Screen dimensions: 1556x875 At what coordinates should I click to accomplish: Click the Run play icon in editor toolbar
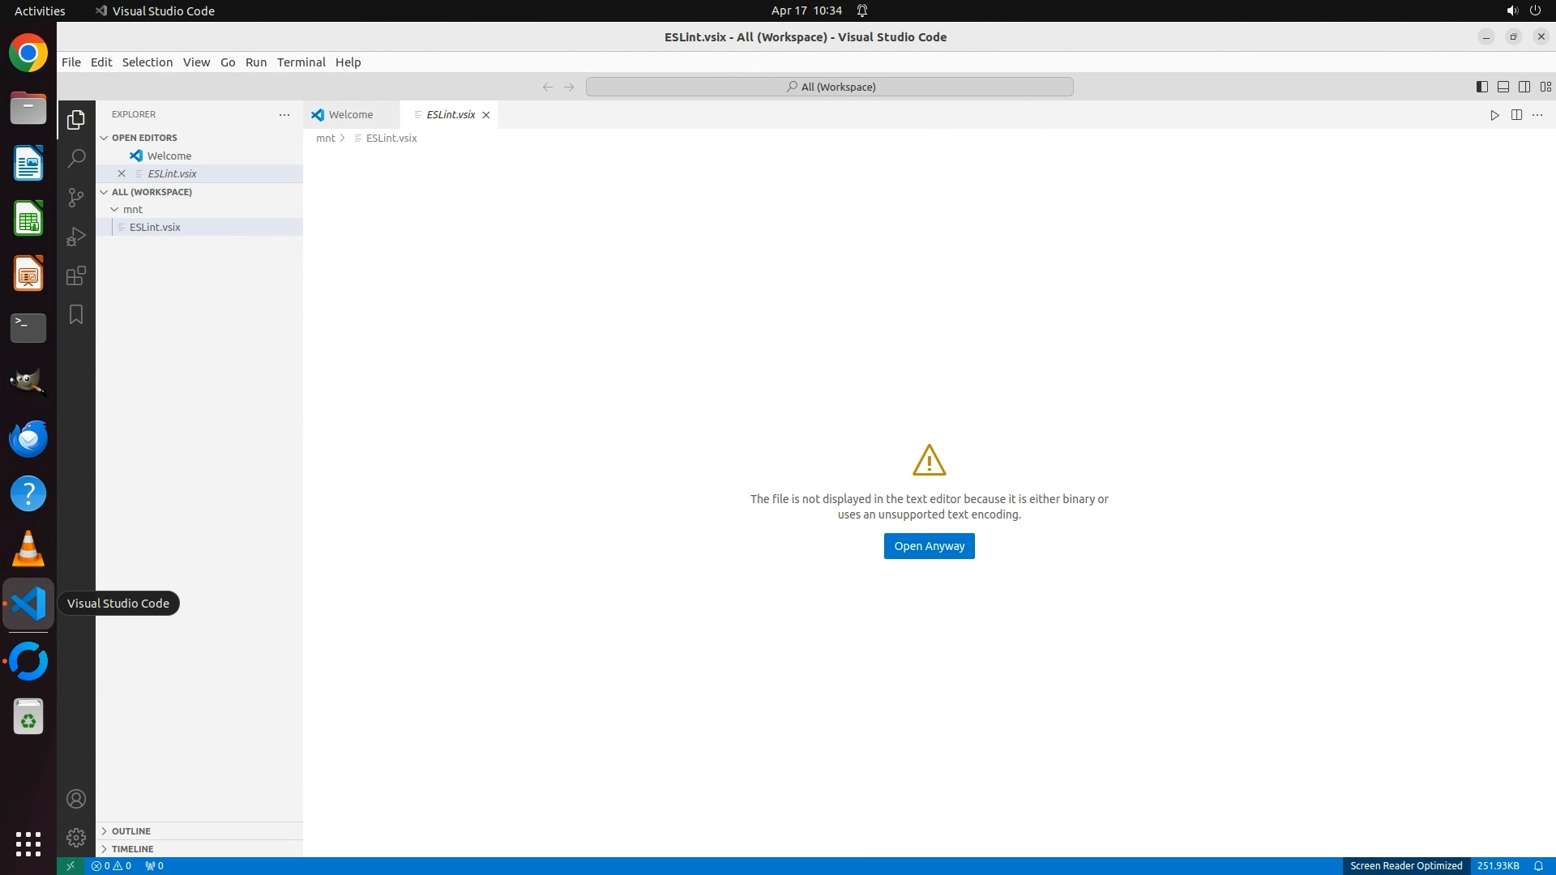[1494, 115]
